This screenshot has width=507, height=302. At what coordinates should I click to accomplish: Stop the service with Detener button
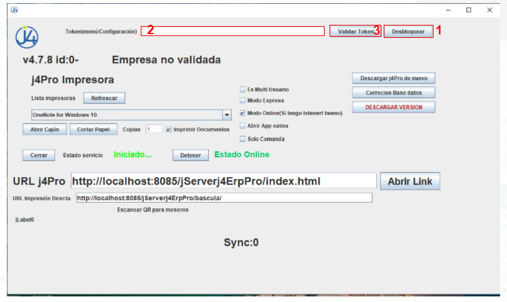coord(191,155)
